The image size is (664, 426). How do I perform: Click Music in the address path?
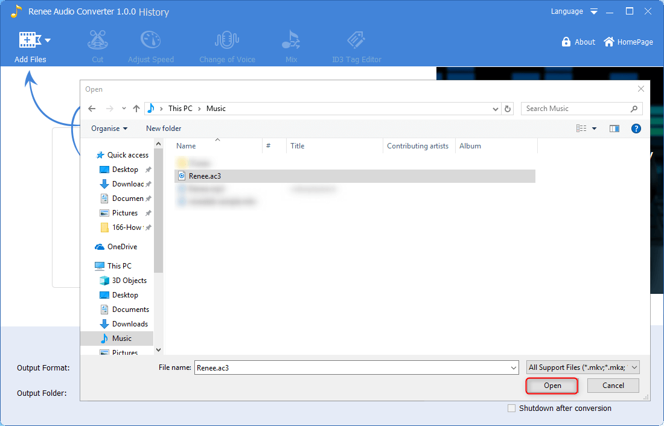[x=216, y=109]
